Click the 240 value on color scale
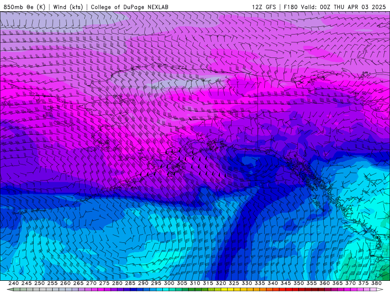 pos(14,283)
